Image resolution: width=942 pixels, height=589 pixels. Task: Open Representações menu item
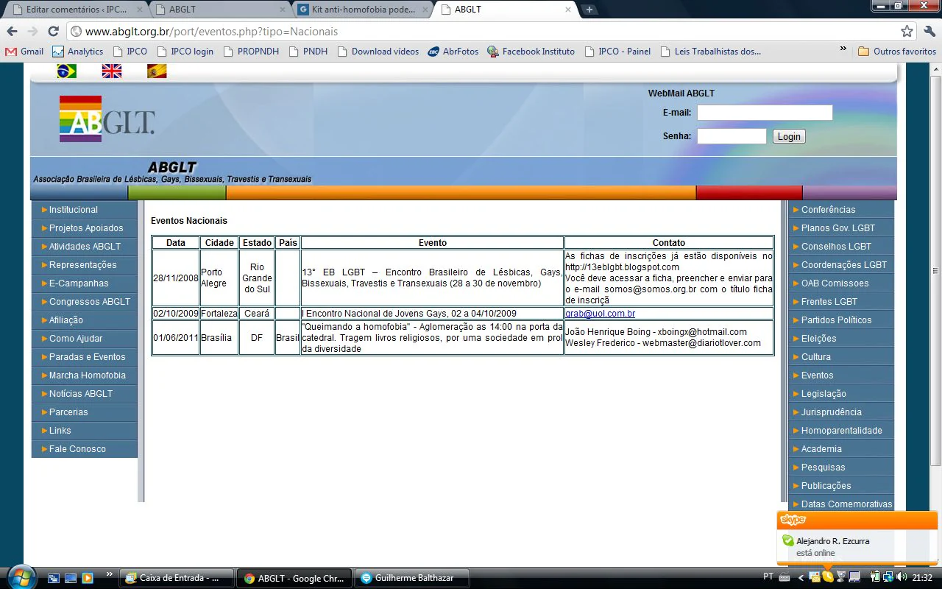[84, 265]
